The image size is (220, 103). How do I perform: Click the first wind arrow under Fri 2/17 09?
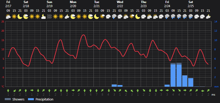(x=8, y=90)
